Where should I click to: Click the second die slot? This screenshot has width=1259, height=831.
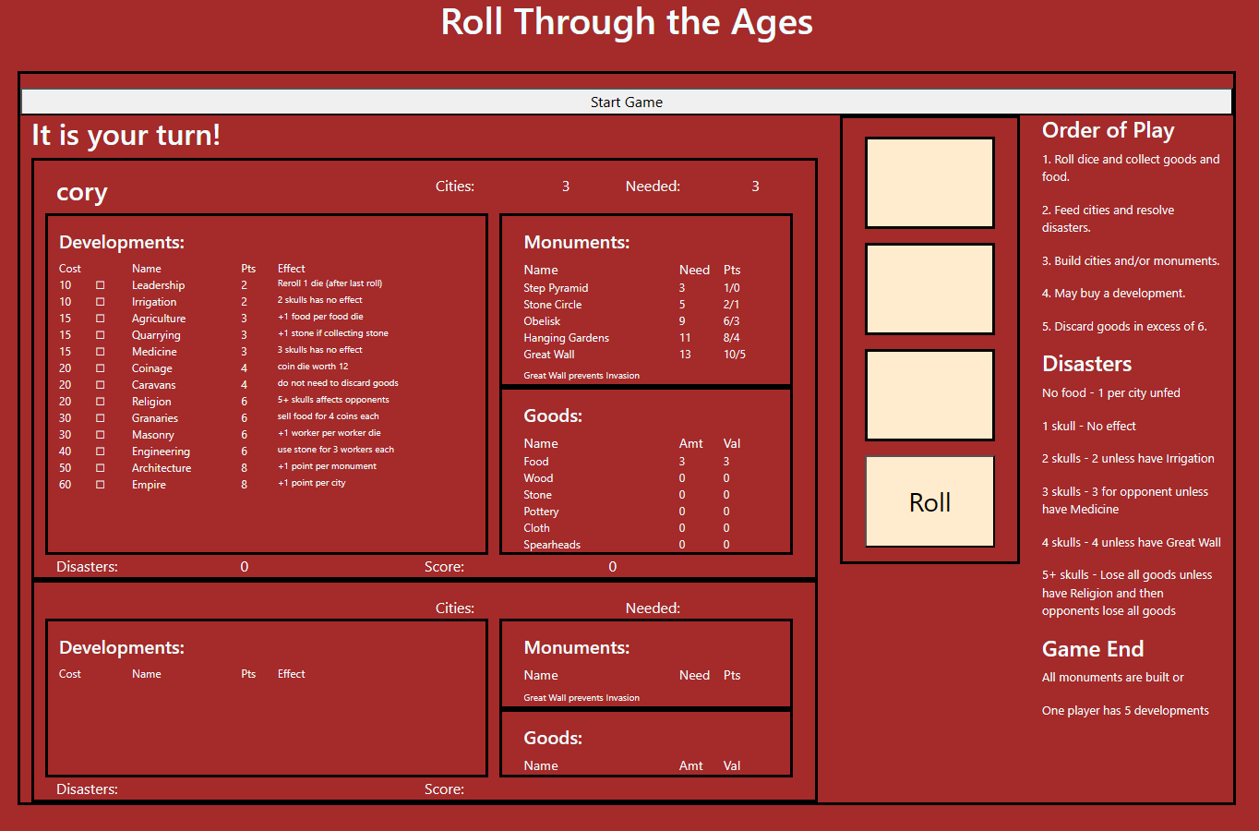pyautogui.click(x=929, y=288)
